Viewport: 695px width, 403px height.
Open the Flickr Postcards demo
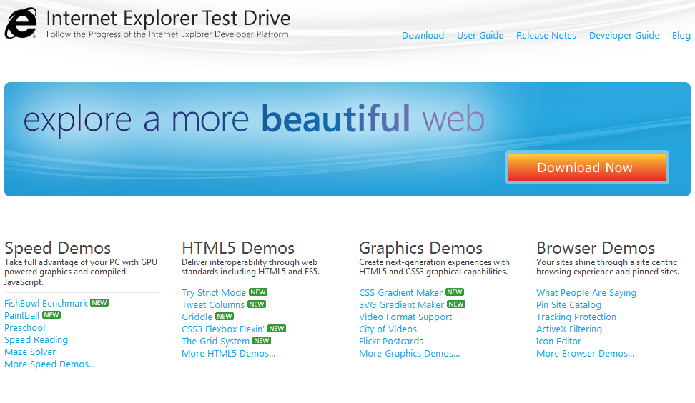[391, 342]
